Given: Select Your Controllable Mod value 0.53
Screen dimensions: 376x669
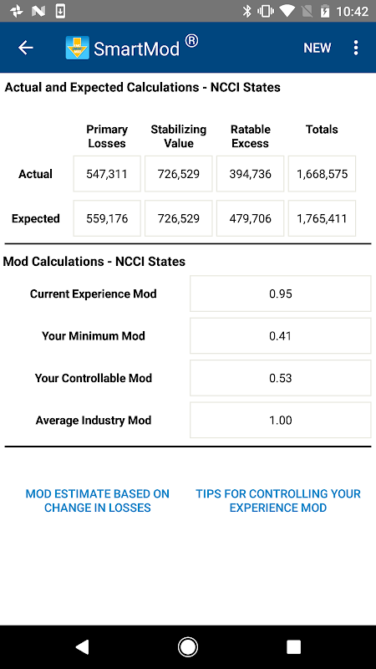Looking at the screenshot, I should (x=281, y=378).
